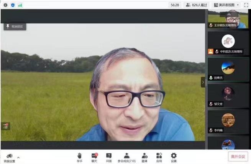Click the invite (邀请) icon
Image resolution: width=251 pixels, height=164 pixels.
144,156
